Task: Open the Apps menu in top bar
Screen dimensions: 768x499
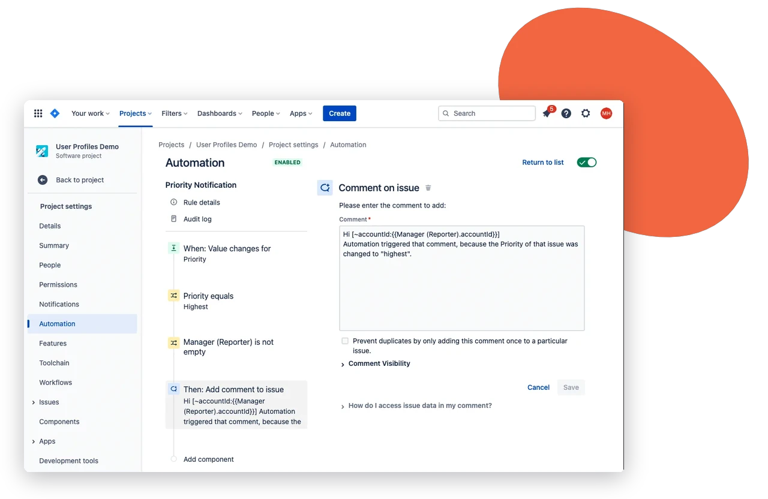Action: click(301, 113)
